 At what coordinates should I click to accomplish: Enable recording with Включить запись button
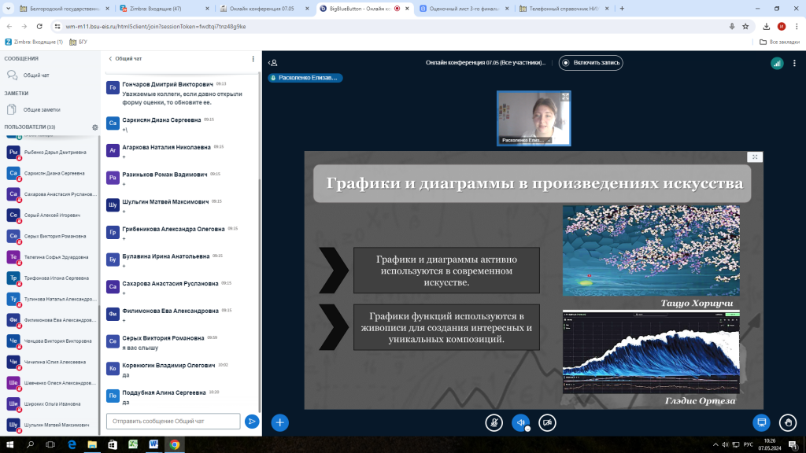[590, 63]
